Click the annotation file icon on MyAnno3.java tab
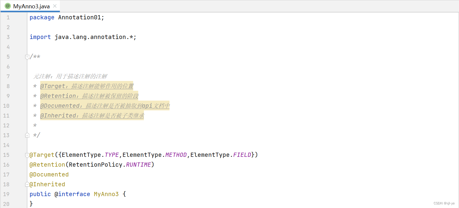The image size is (459, 208). point(8,6)
